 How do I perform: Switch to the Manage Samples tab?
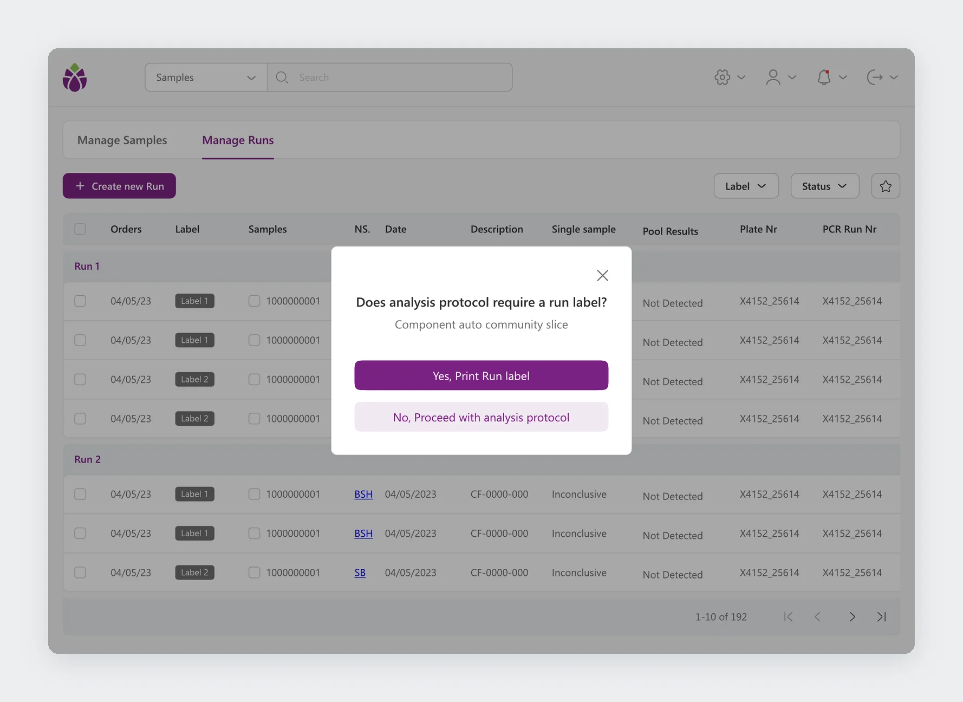[x=122, y=140]
